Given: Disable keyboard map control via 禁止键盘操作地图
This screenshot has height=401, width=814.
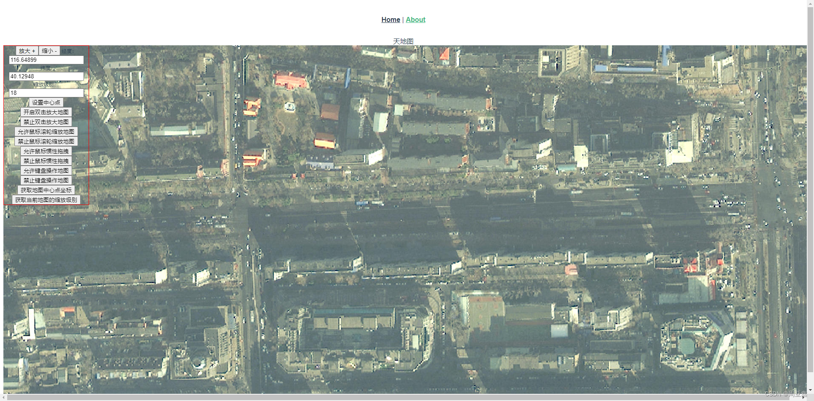Looking at the screenshot, I should [46, 180].
